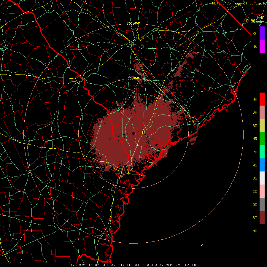
Task: Click the ND black legend swatch
Action: tap(262, 231)
